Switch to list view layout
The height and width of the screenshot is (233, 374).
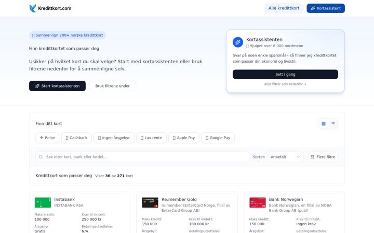point(333,124)
